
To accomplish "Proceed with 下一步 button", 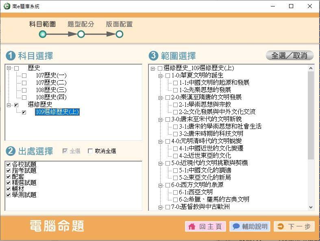I will (294, 226).
